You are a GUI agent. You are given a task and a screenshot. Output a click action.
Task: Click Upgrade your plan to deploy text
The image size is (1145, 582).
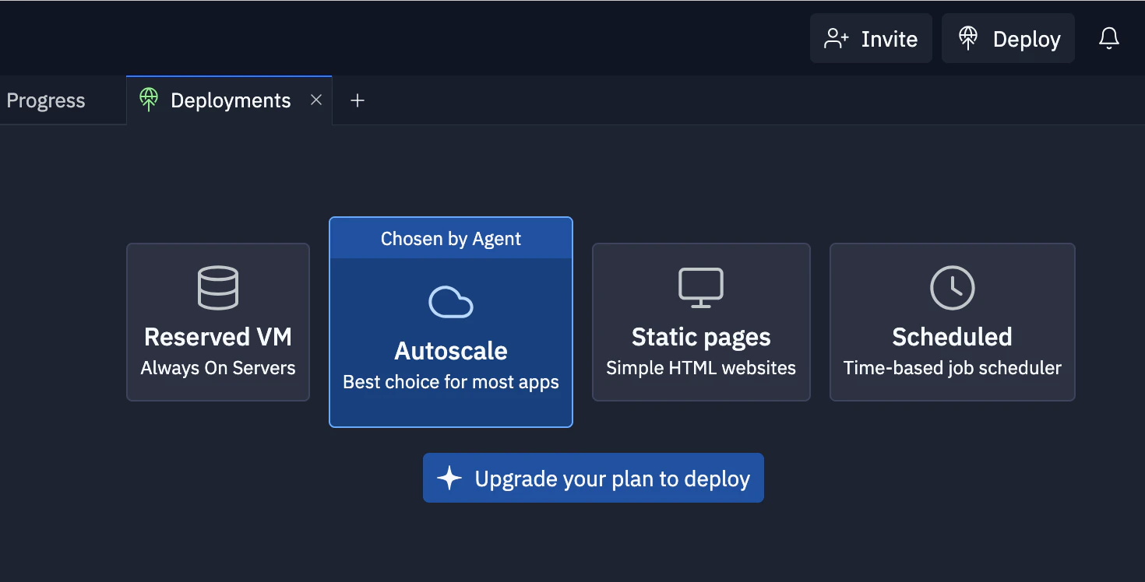[x=612, y=479]
